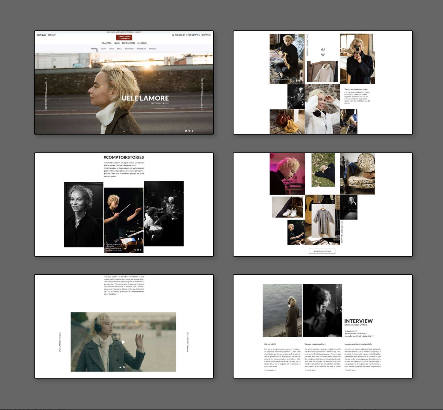
Task: Switch to the EPISODES tab
Action: coord(153,49)
